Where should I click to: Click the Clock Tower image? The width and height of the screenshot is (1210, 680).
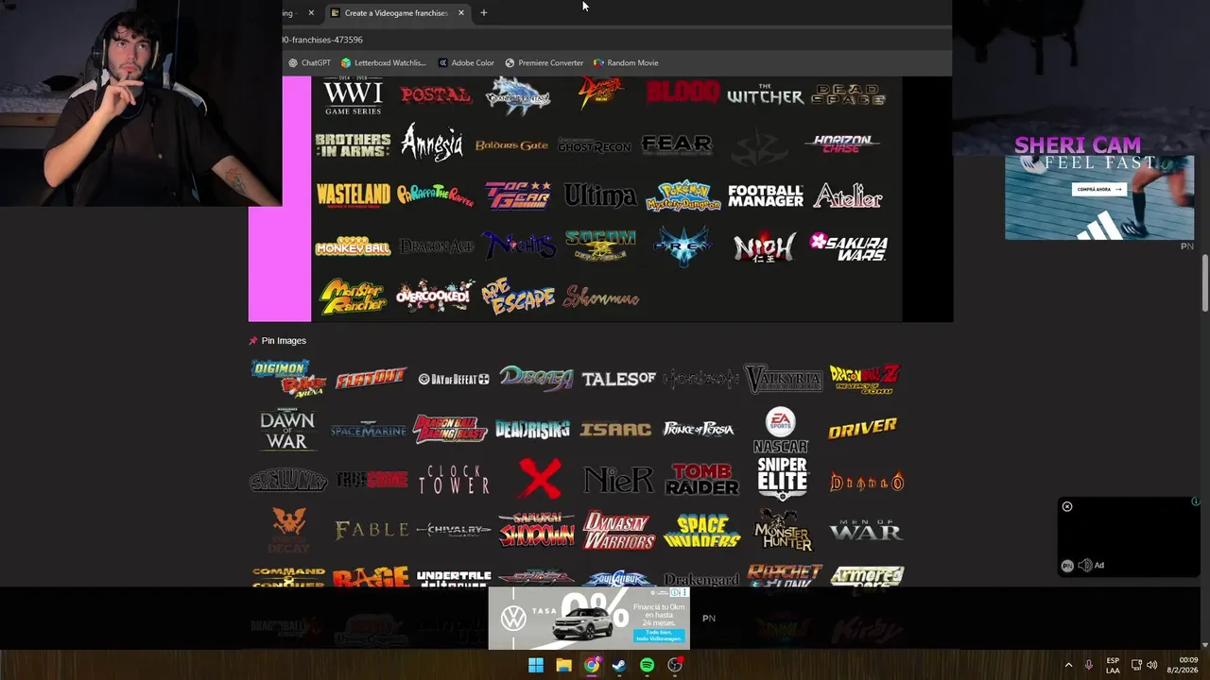click(454, 480)
